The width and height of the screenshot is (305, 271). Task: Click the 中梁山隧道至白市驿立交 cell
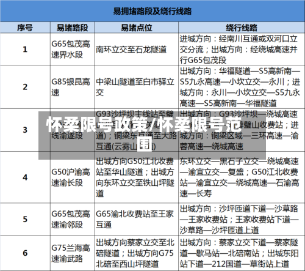point(137,87)
